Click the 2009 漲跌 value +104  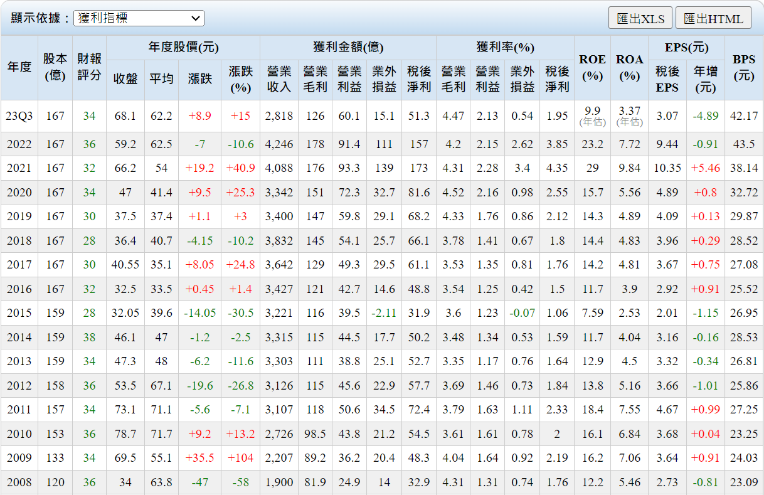pos(240,458)
